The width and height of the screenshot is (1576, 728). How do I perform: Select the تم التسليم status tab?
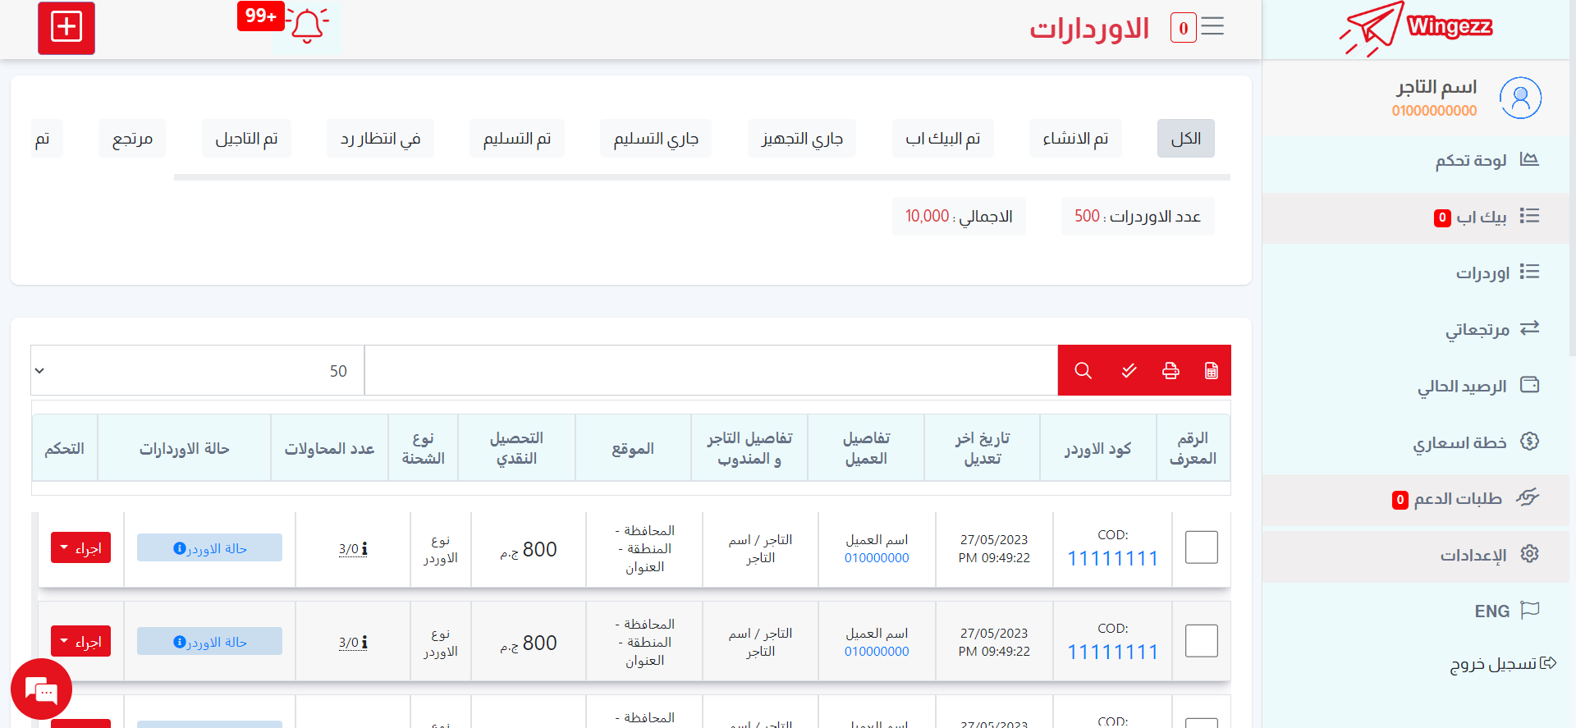pyautogui.click(x=516, y=139)
